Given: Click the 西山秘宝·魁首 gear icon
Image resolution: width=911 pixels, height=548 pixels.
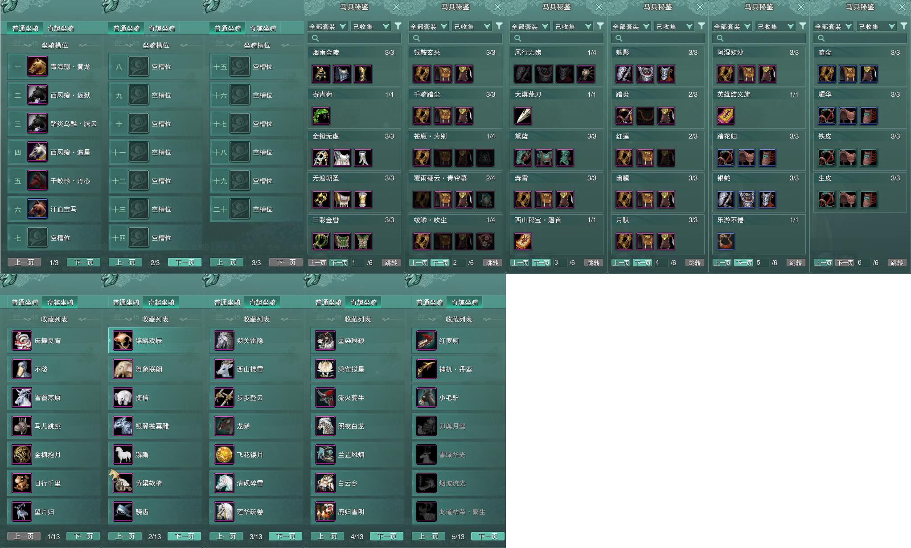Looking at the screenshot, I should (523, 241).
